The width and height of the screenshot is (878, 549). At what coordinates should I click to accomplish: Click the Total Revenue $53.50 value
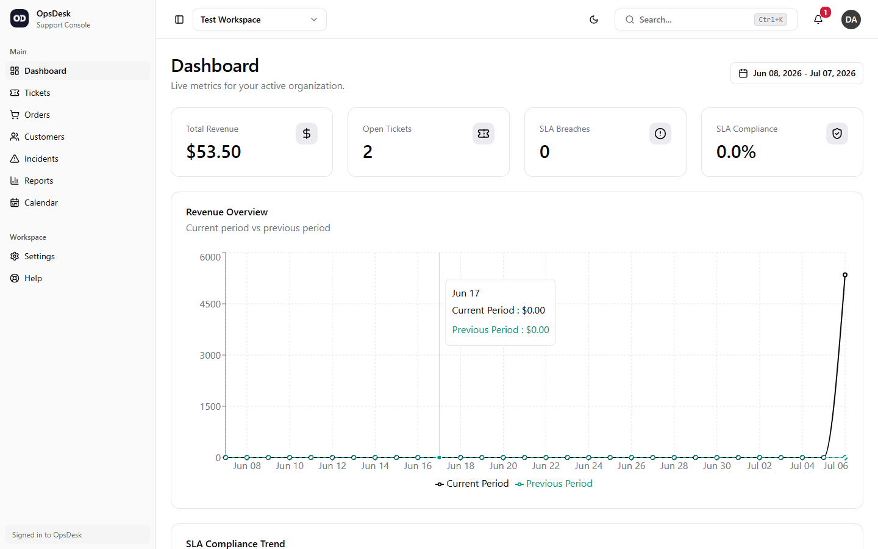(x=213, y=152)
